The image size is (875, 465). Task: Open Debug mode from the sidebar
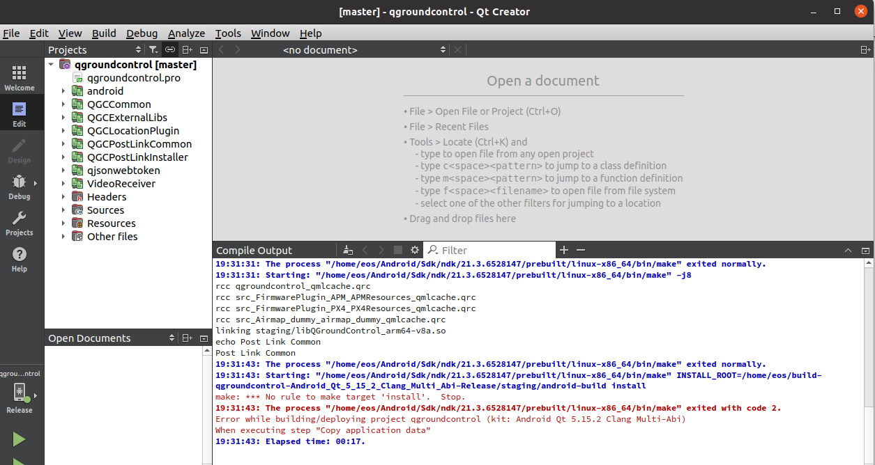[x=20, y=187]
